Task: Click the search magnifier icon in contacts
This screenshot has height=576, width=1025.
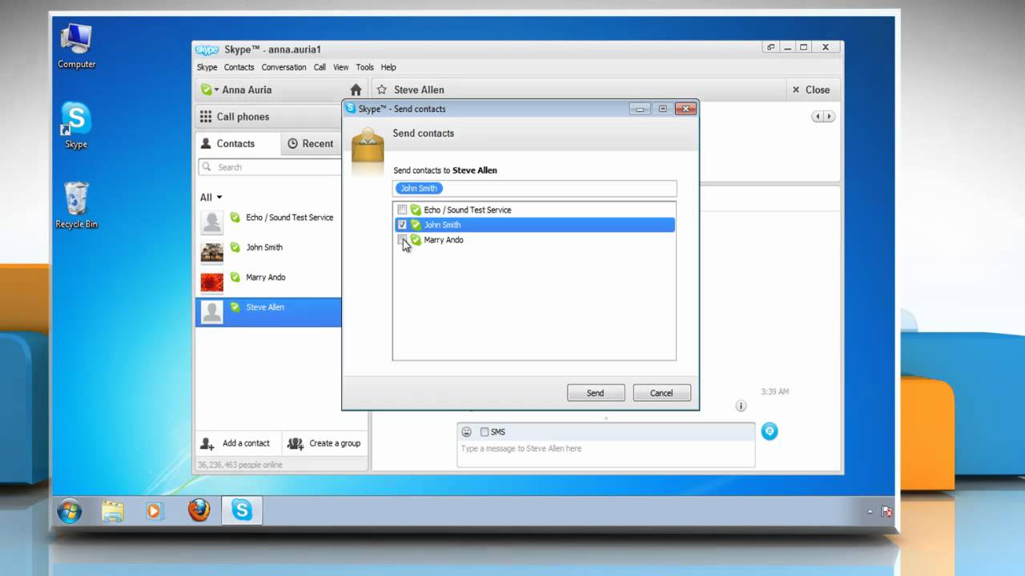Action: click(207, 167)
